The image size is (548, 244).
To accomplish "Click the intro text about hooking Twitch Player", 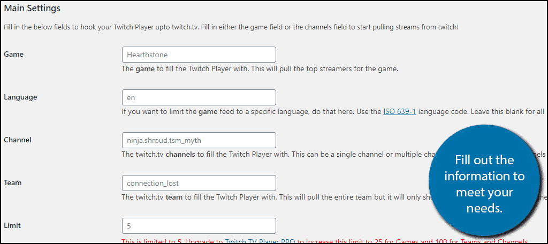I will click(231, 27).
